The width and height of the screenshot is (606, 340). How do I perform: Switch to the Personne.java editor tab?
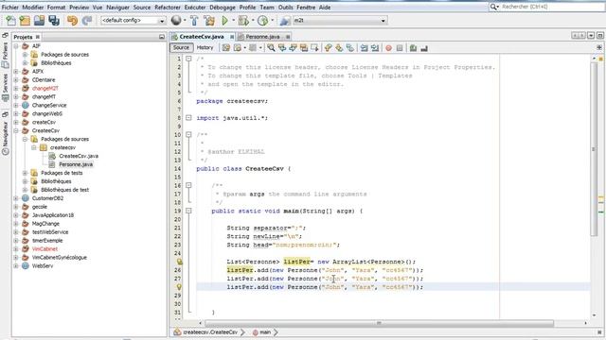262,37
